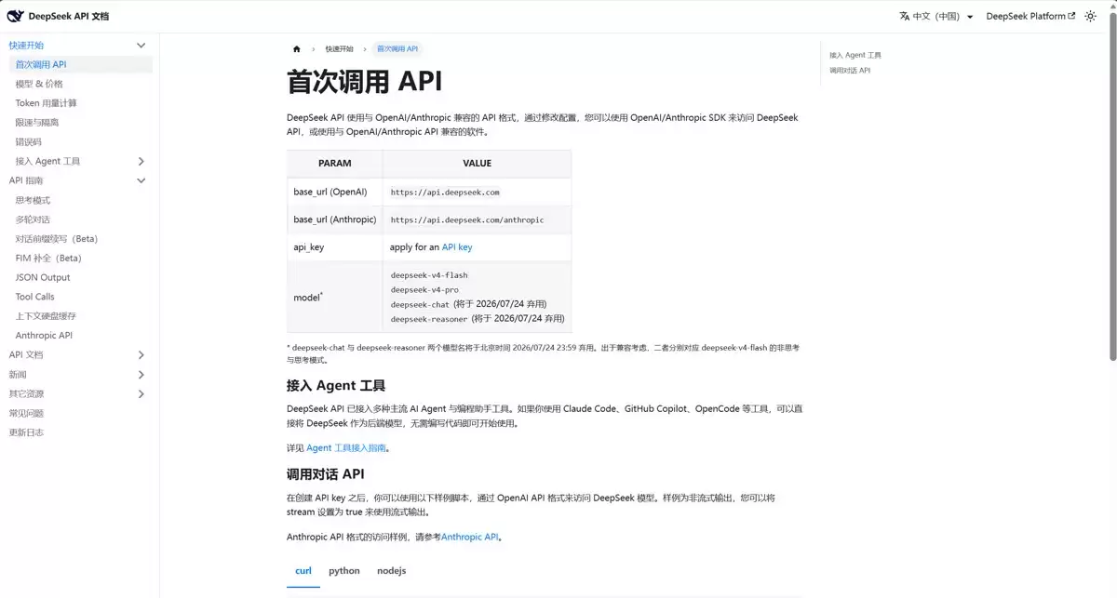Open the language translate icon
Viewport: 1117px width, 598px height.
point(904,16)
